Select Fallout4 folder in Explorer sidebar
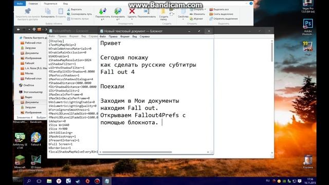The width and height of the screenshot is (329, 185). point(27,63)
